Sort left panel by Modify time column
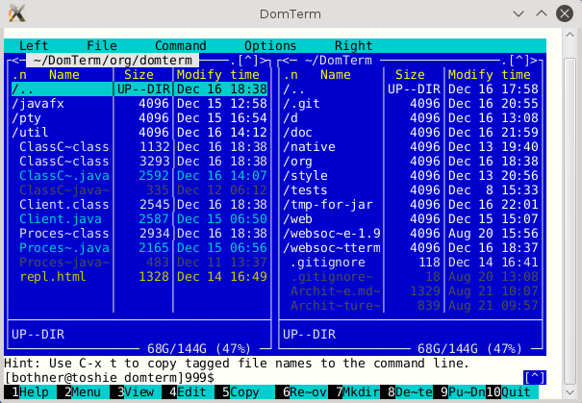582x403 pixels. (x=218, y=74)
